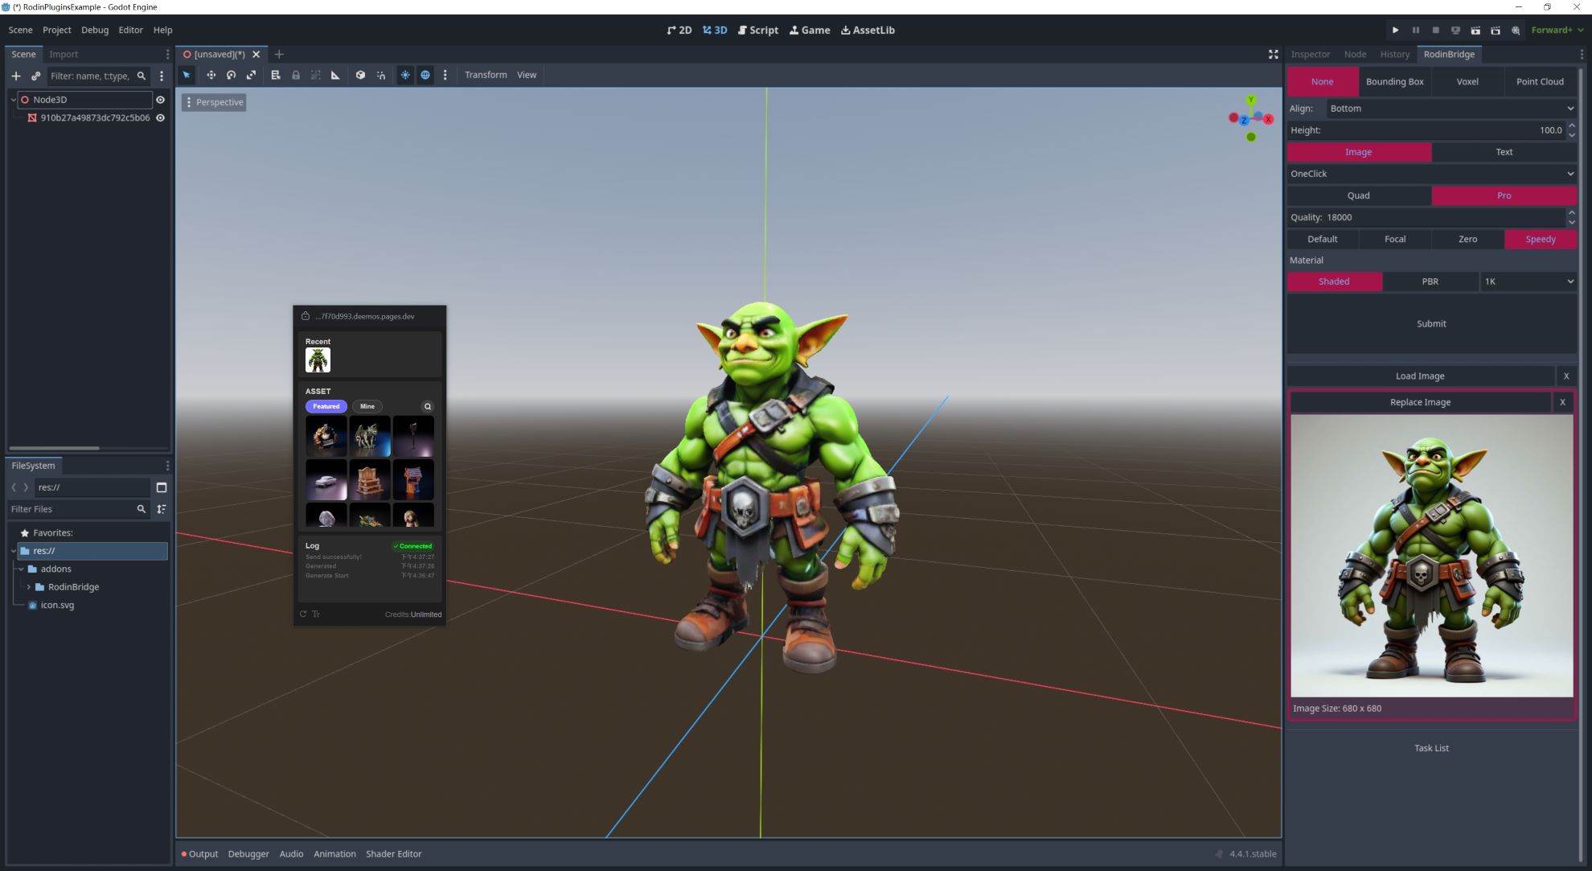Switch material mode to PBR
The image size is (1592, 871).
coord(1430,281)
